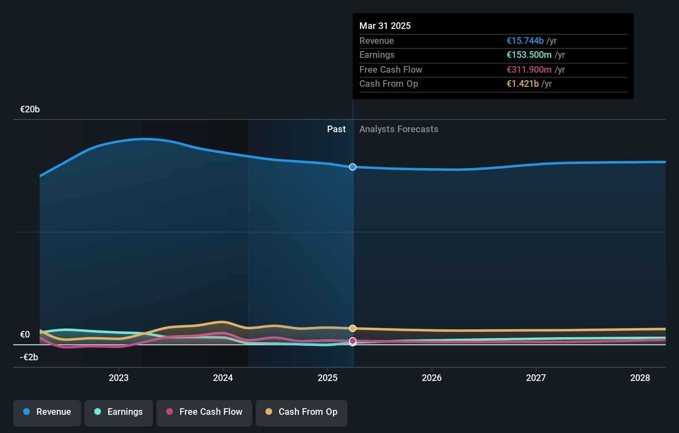Click the 2023 x-axis label
Image resolution: width=679 pixels, height=433 pixels.
(119, 378)
